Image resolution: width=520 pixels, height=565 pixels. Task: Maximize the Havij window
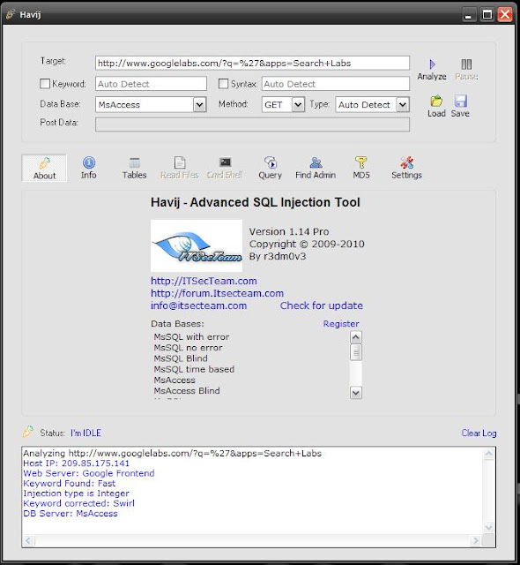pos(487,15)
